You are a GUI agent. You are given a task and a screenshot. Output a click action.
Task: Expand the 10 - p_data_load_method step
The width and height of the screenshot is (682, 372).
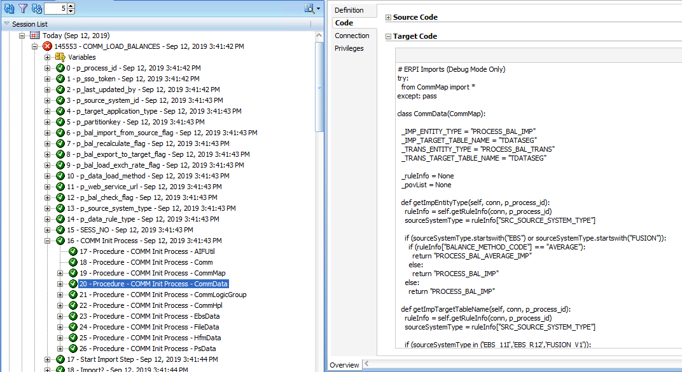tap(47, 176)
